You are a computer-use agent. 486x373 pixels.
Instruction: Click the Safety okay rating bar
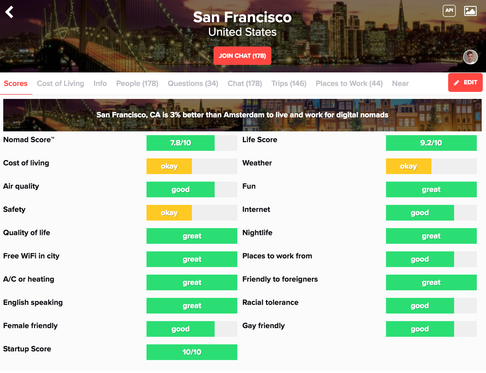click(192, 213)
